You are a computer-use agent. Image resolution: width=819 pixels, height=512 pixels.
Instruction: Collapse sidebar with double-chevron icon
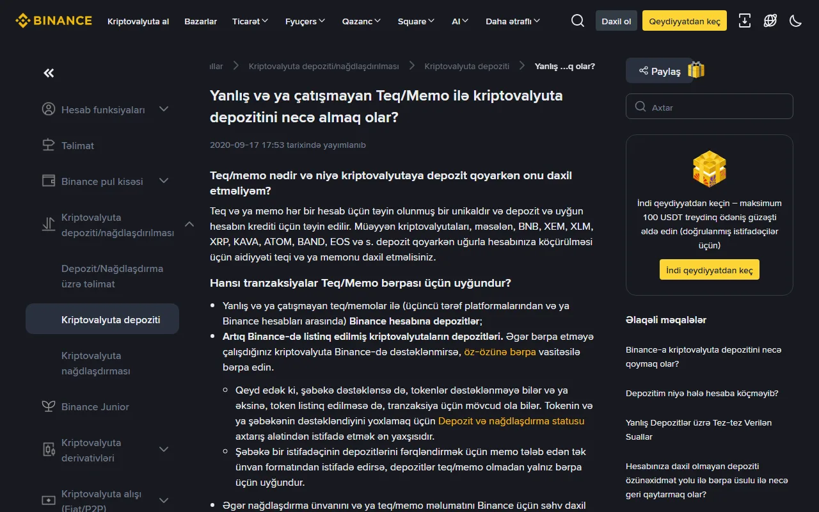[49, 73]
